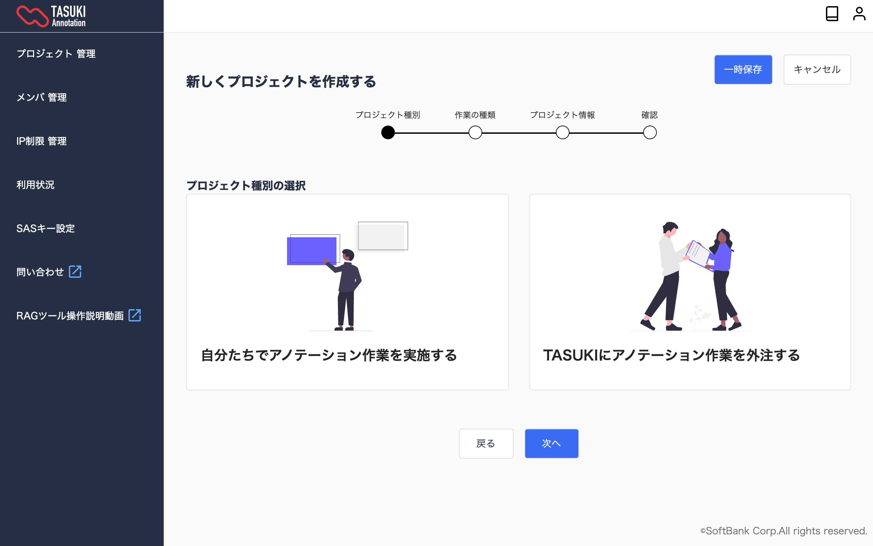Choose 自分たちでアノテーション作業を実施する option
This screenshot has height=546, width=873.
pos(329,355)
